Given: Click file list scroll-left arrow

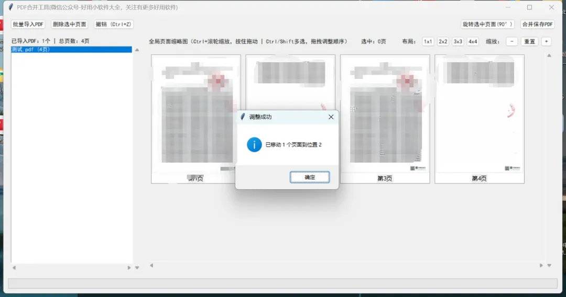Looking at the screenshot, I should 14,268.
